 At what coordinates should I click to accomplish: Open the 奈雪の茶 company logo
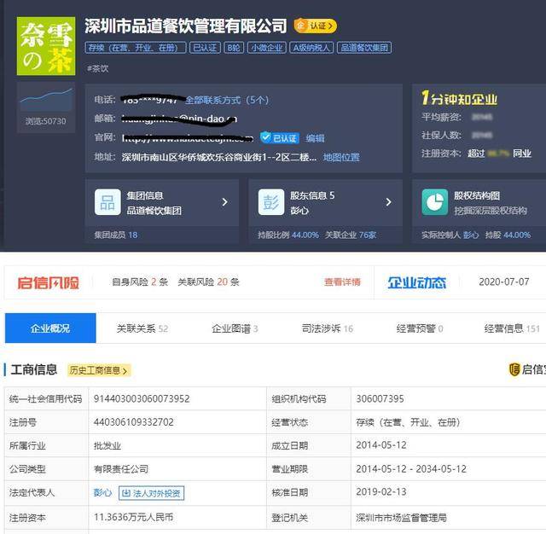point(46,46)
